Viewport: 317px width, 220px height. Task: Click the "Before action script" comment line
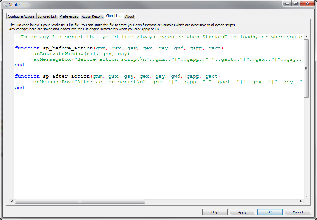pos(165,59)
